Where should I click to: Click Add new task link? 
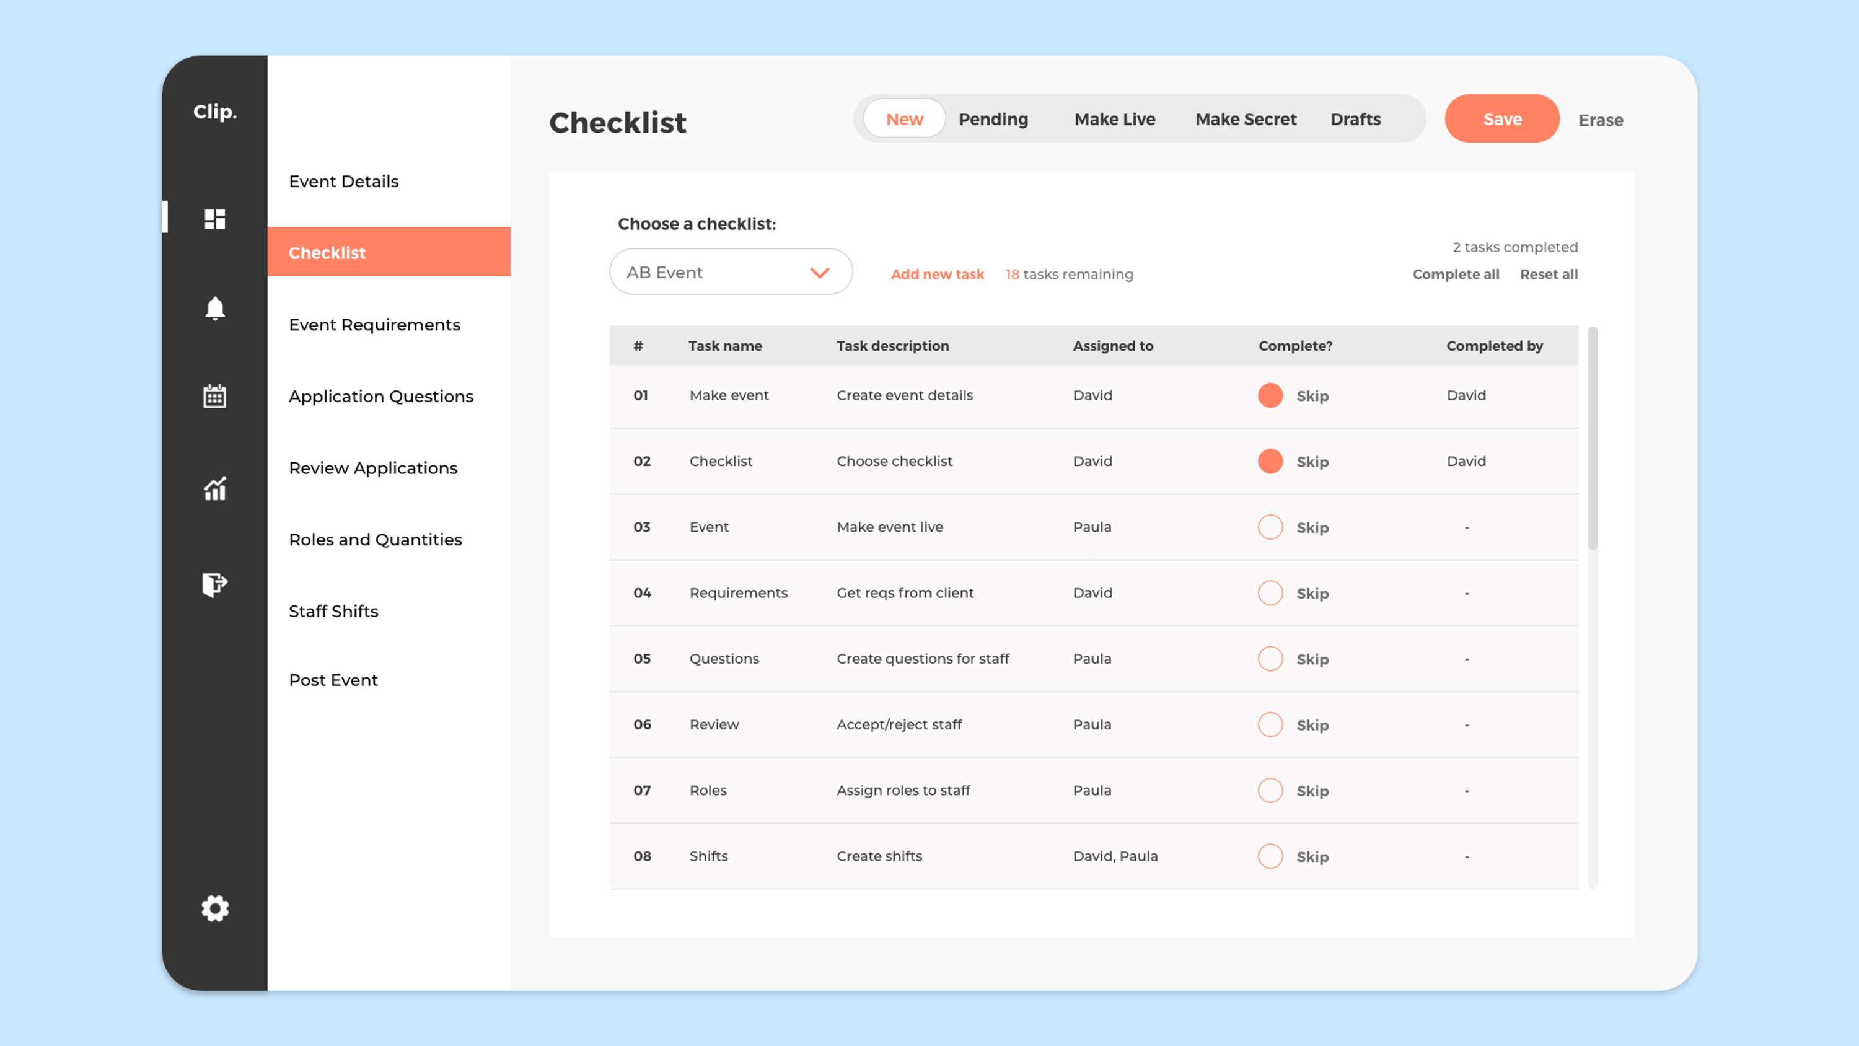(x=937, y=275)
